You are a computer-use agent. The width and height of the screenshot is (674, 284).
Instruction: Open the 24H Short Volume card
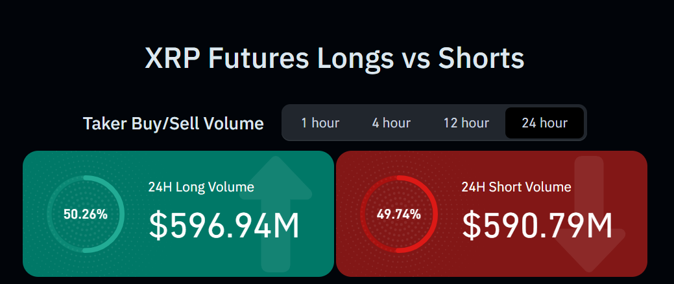(491, 213)
